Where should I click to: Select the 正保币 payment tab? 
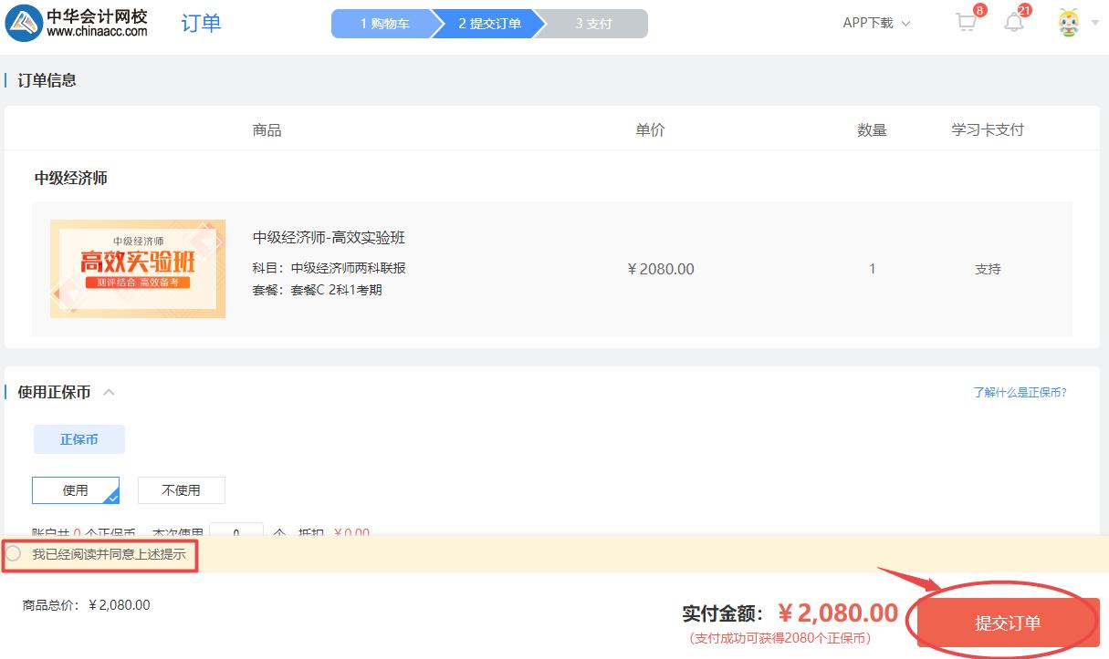pyautogui.click(x=79, y=439)
